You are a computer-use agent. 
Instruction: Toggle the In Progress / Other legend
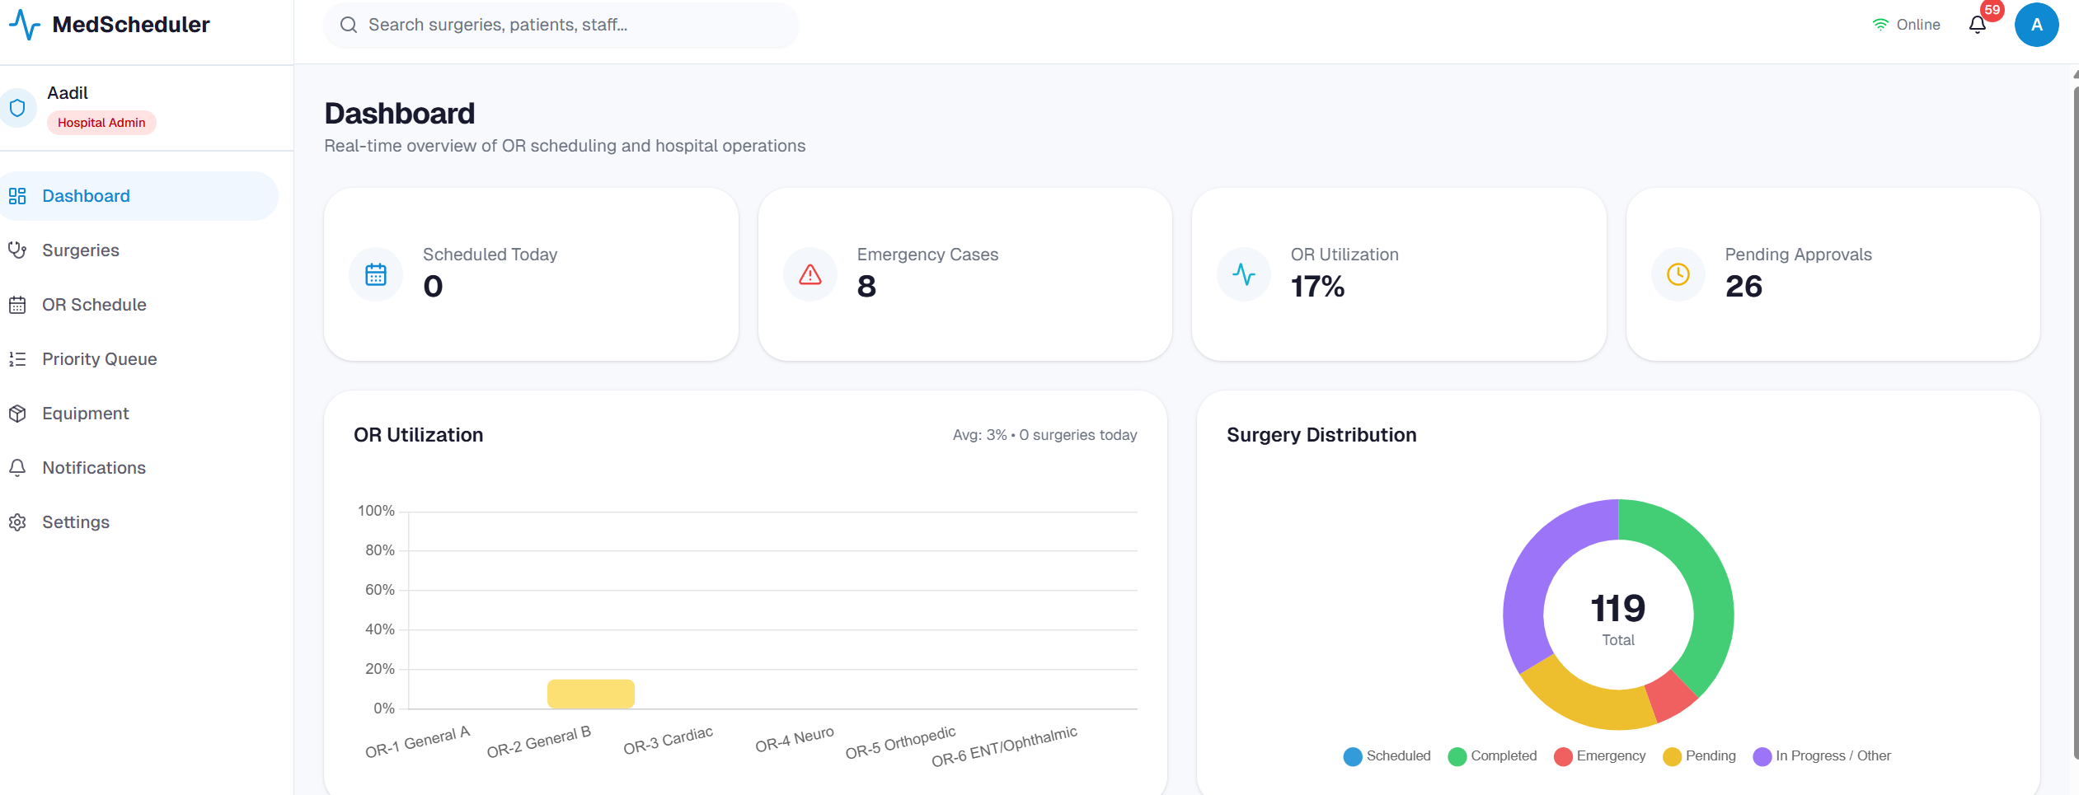coord(1822,755)
